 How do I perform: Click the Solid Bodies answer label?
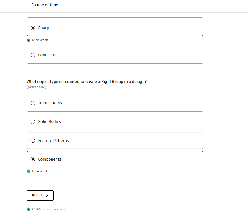[49, 122]
